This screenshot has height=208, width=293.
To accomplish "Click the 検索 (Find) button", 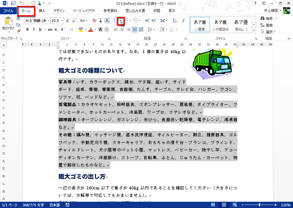I will coord(267,18).
